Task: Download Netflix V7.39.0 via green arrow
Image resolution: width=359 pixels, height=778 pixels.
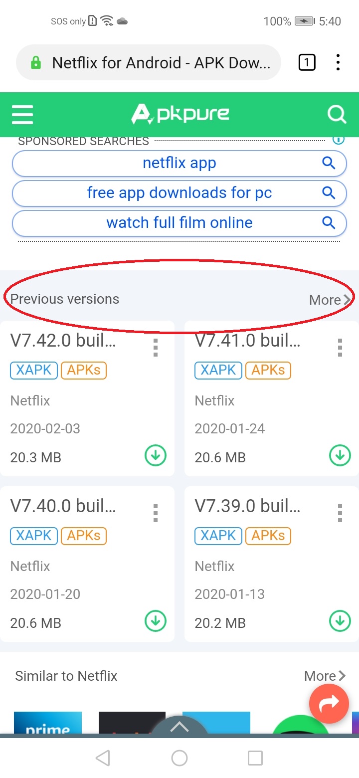Action: (340, 621)
